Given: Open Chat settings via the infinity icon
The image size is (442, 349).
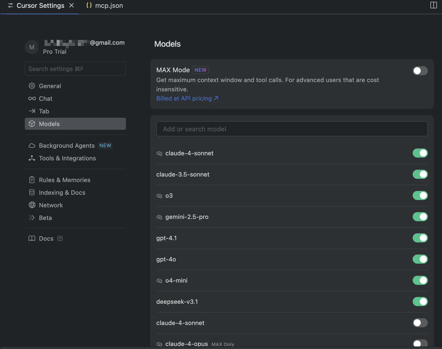Looking at the screenshot, I should (32, 98).
